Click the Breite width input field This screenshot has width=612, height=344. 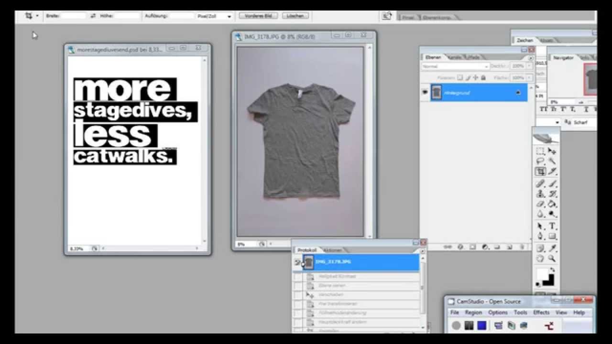73,16
